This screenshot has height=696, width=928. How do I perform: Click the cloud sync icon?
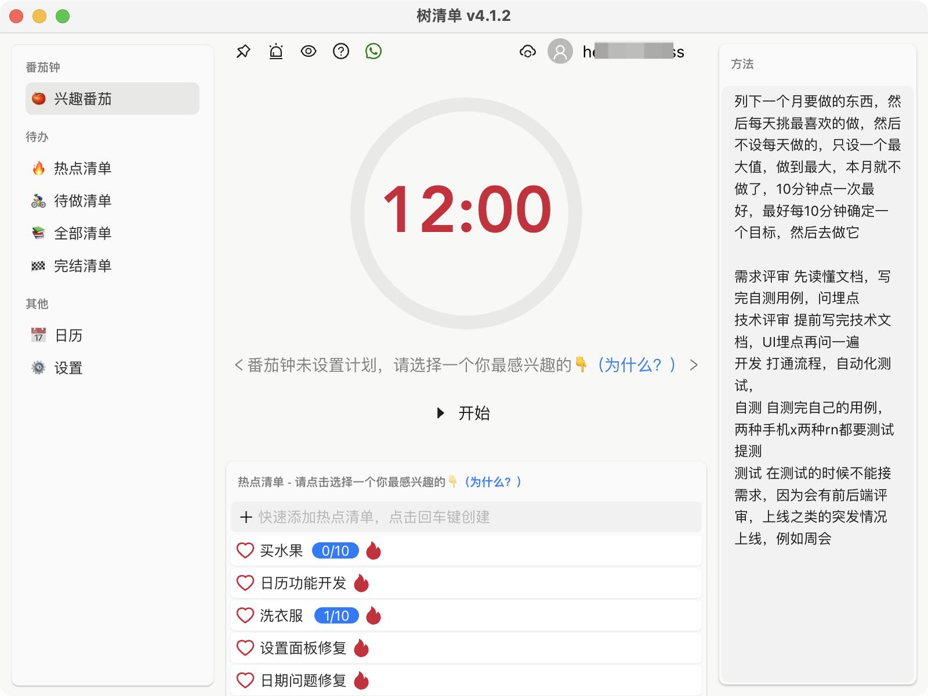527,52
